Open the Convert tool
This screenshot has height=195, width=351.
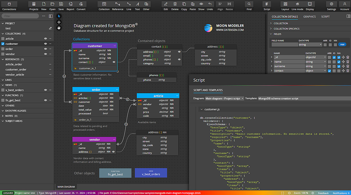(x=81, y=6)
